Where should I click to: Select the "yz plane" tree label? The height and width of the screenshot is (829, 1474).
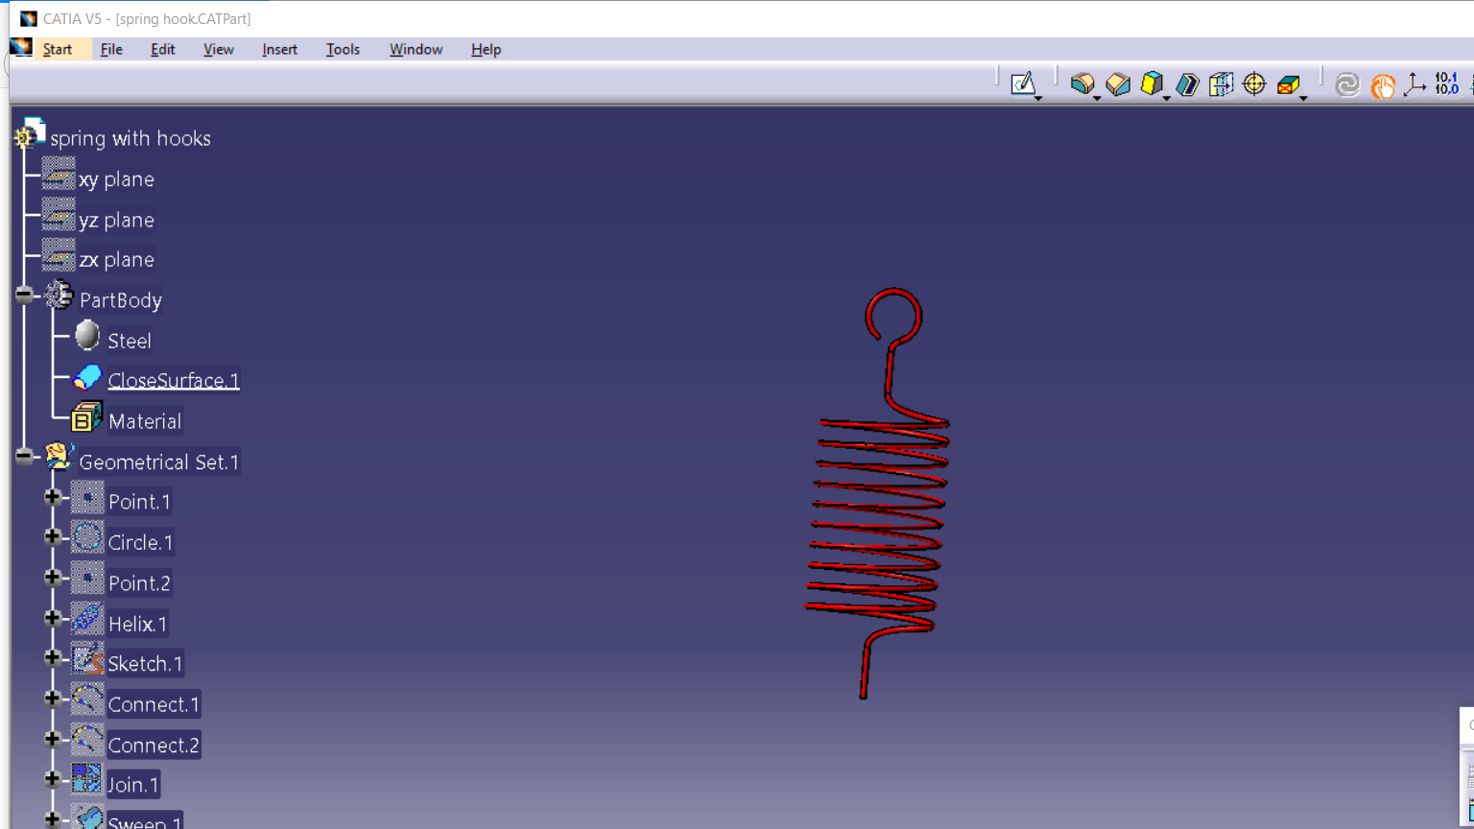pos(116,221)
